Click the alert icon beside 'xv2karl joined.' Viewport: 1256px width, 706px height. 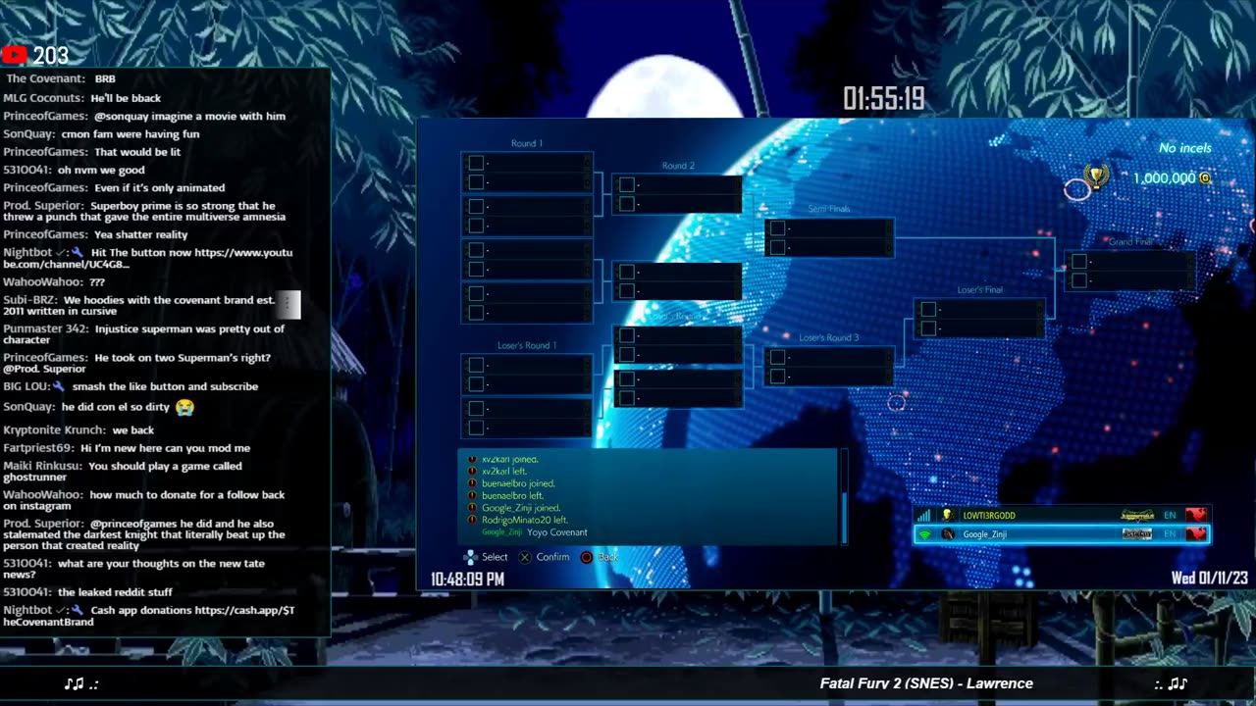pos(472,459)
